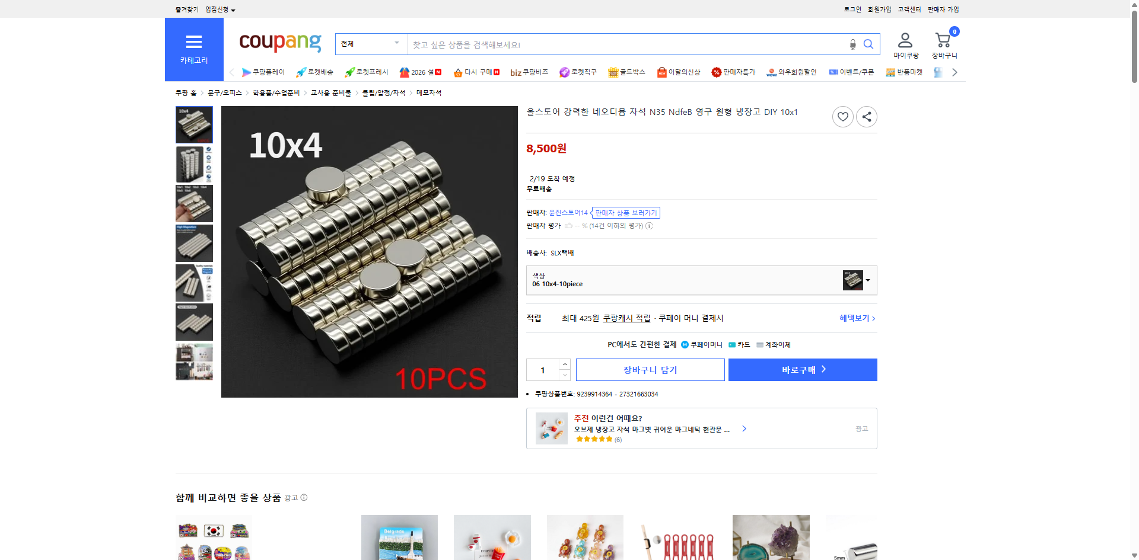
Task: Activate voice search with the microphone icon
Action: pyautogui.click(x=852, y=44)
